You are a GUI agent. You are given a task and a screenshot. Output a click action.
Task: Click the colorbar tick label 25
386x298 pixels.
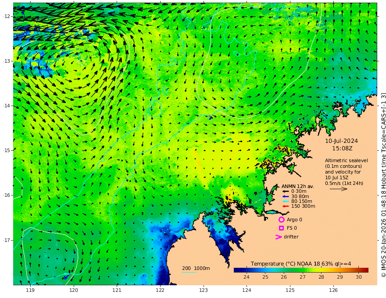coord(265,277)
